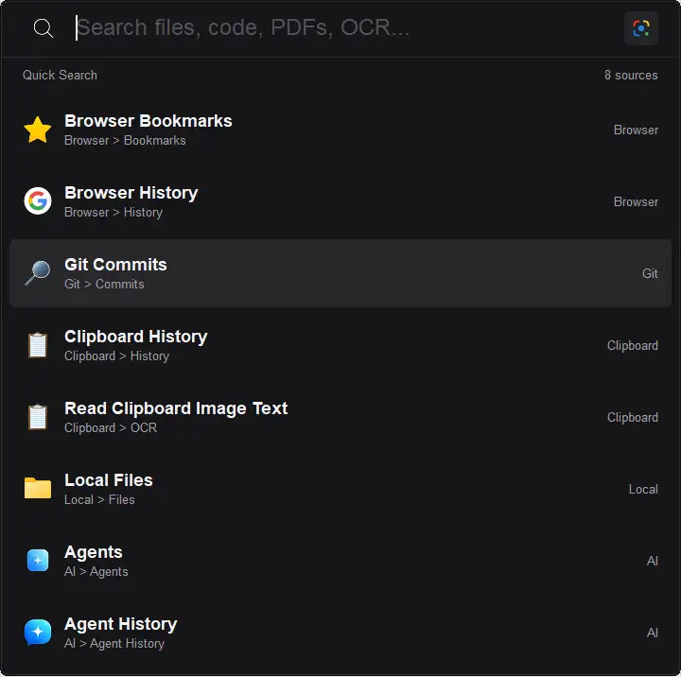
Task: Open Clipboard History entry
Action: (x=340, y=345)
